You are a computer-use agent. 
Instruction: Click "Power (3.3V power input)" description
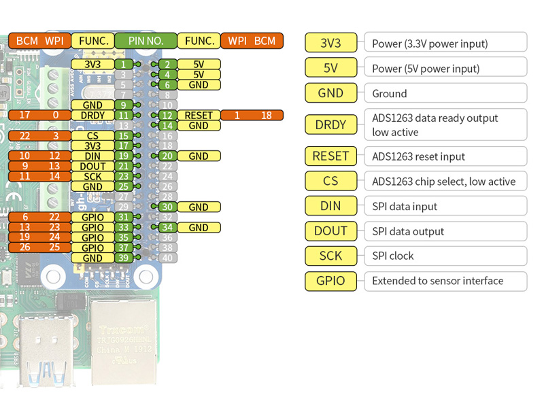pos(446,42)
